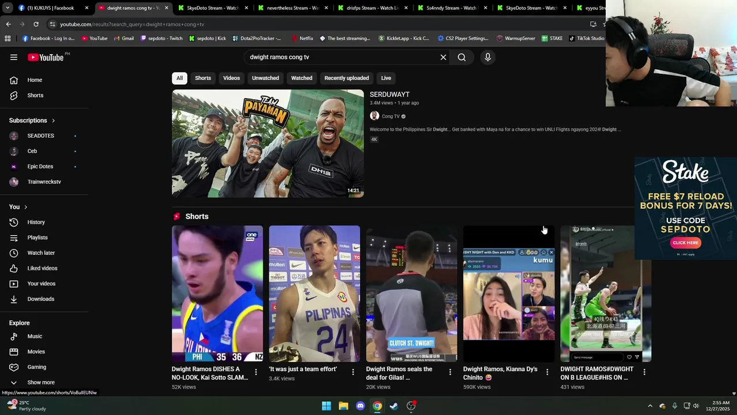Open the Cong TV channel name

pos(390,116)
